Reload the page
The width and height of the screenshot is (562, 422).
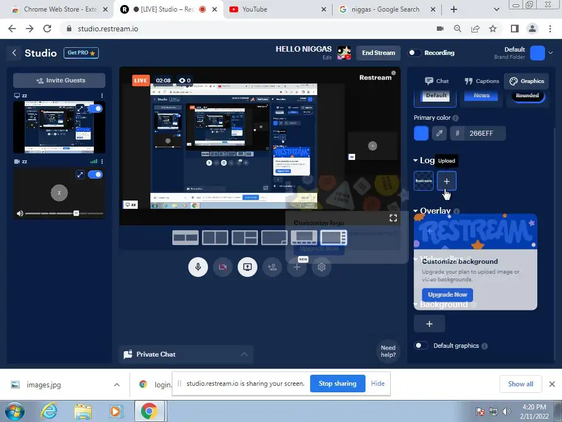(x=47, y=29)
